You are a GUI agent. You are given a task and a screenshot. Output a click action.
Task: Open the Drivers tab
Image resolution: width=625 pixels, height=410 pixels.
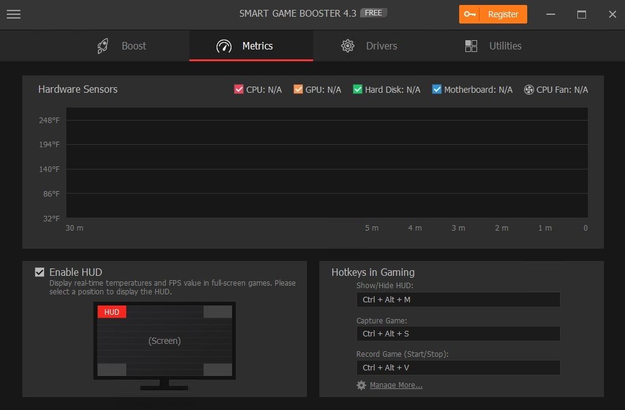pyautogui.click(x=374, y=46)
